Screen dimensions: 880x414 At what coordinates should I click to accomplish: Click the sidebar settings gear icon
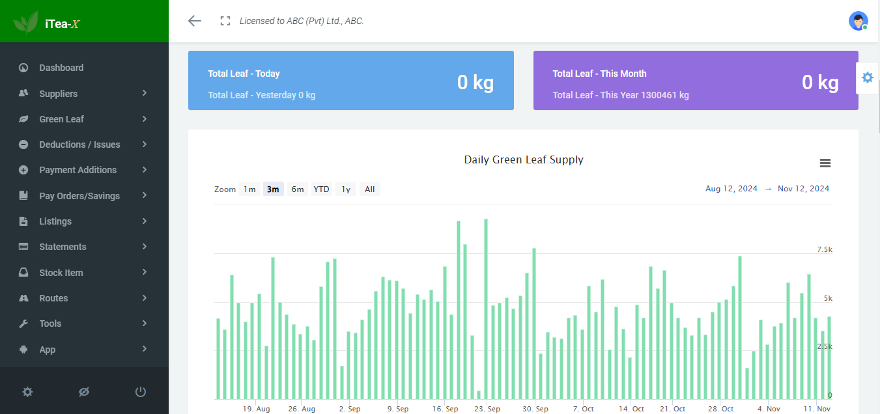(27, 392)
